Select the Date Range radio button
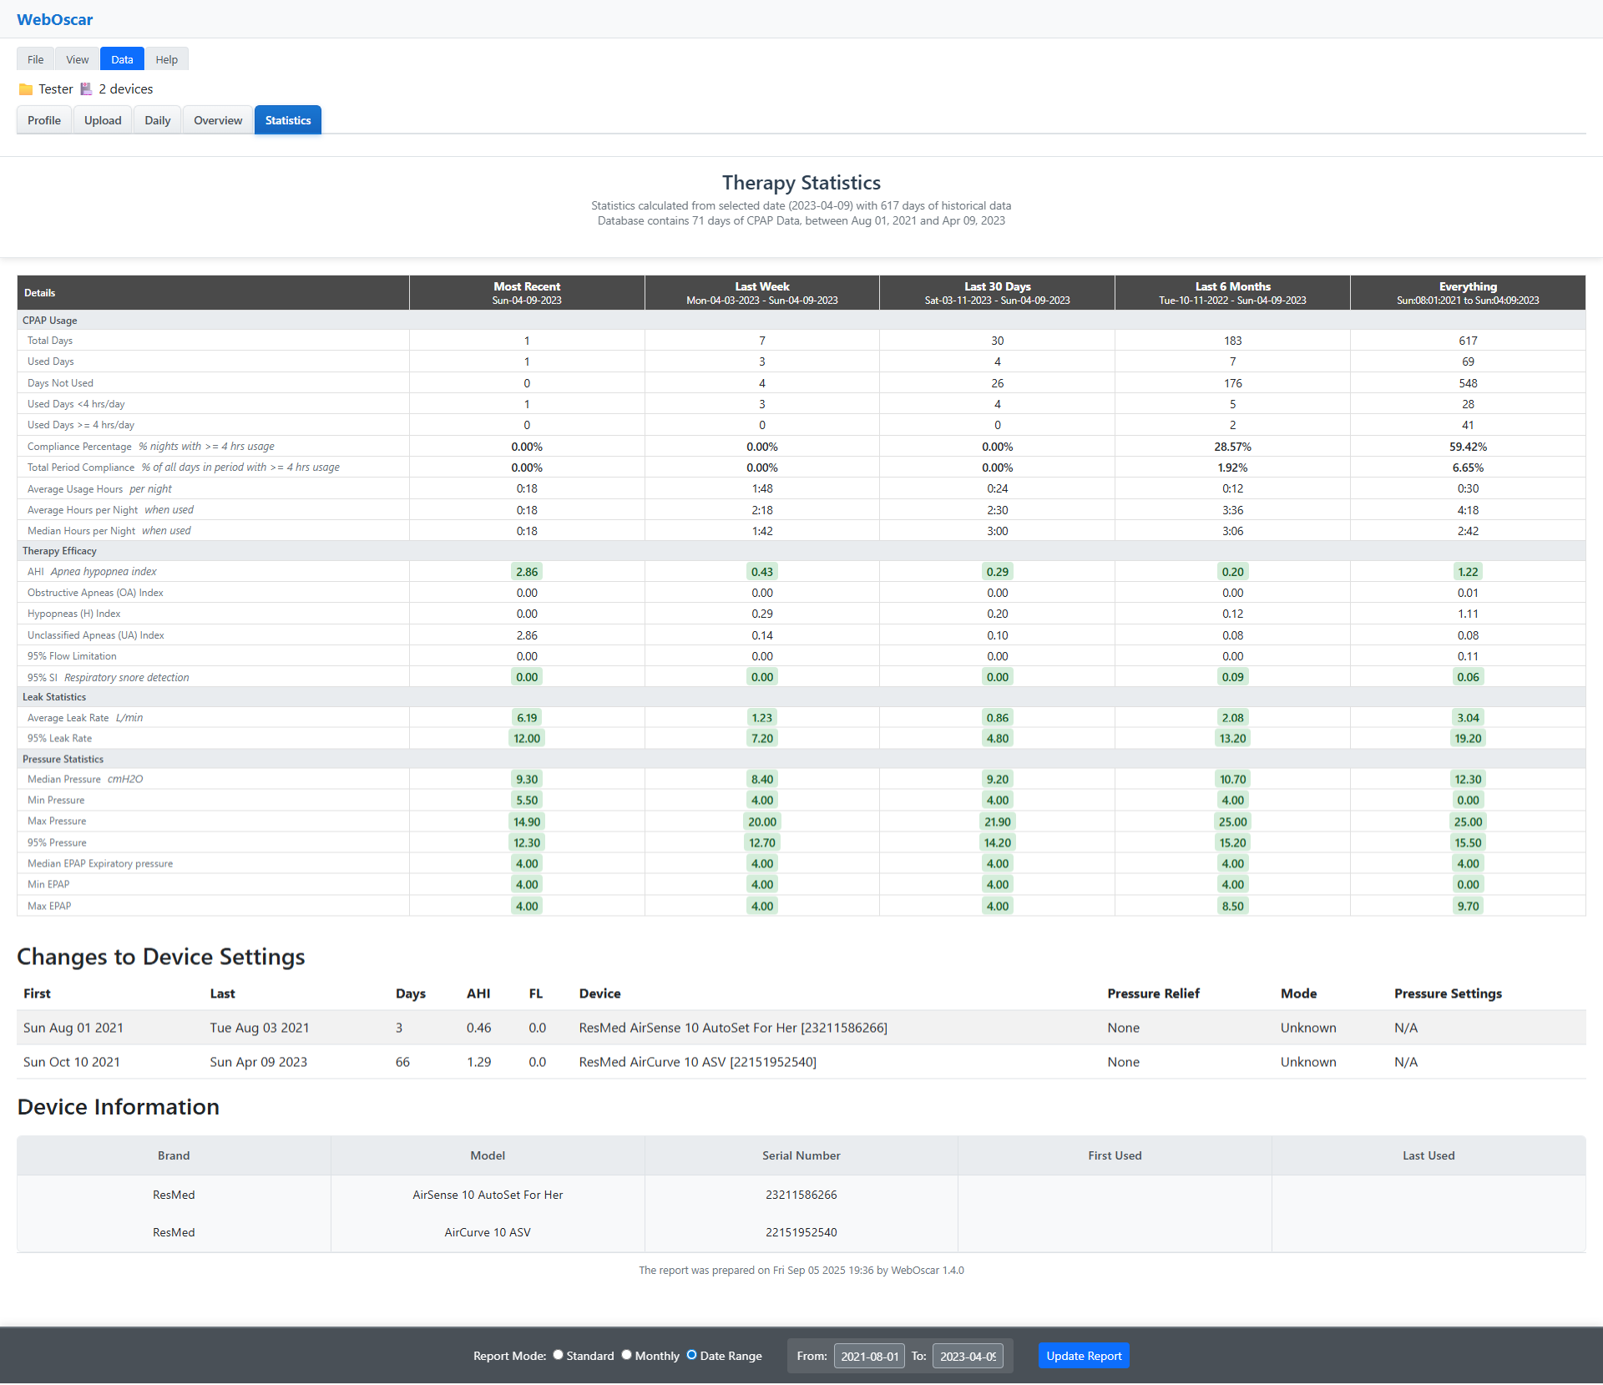 691,1355
